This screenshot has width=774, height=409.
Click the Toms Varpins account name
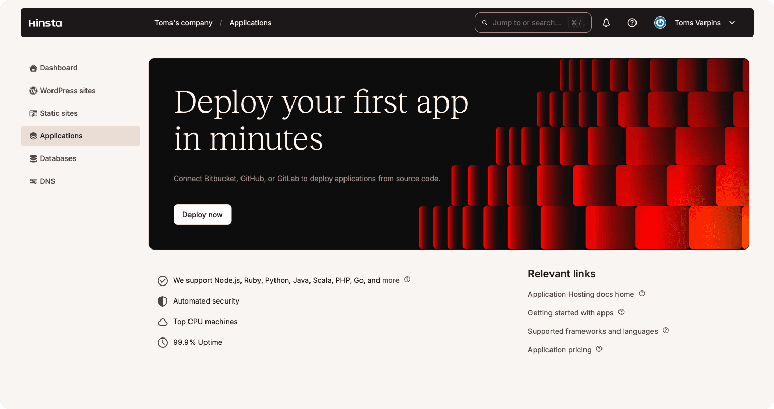point(698,23)
